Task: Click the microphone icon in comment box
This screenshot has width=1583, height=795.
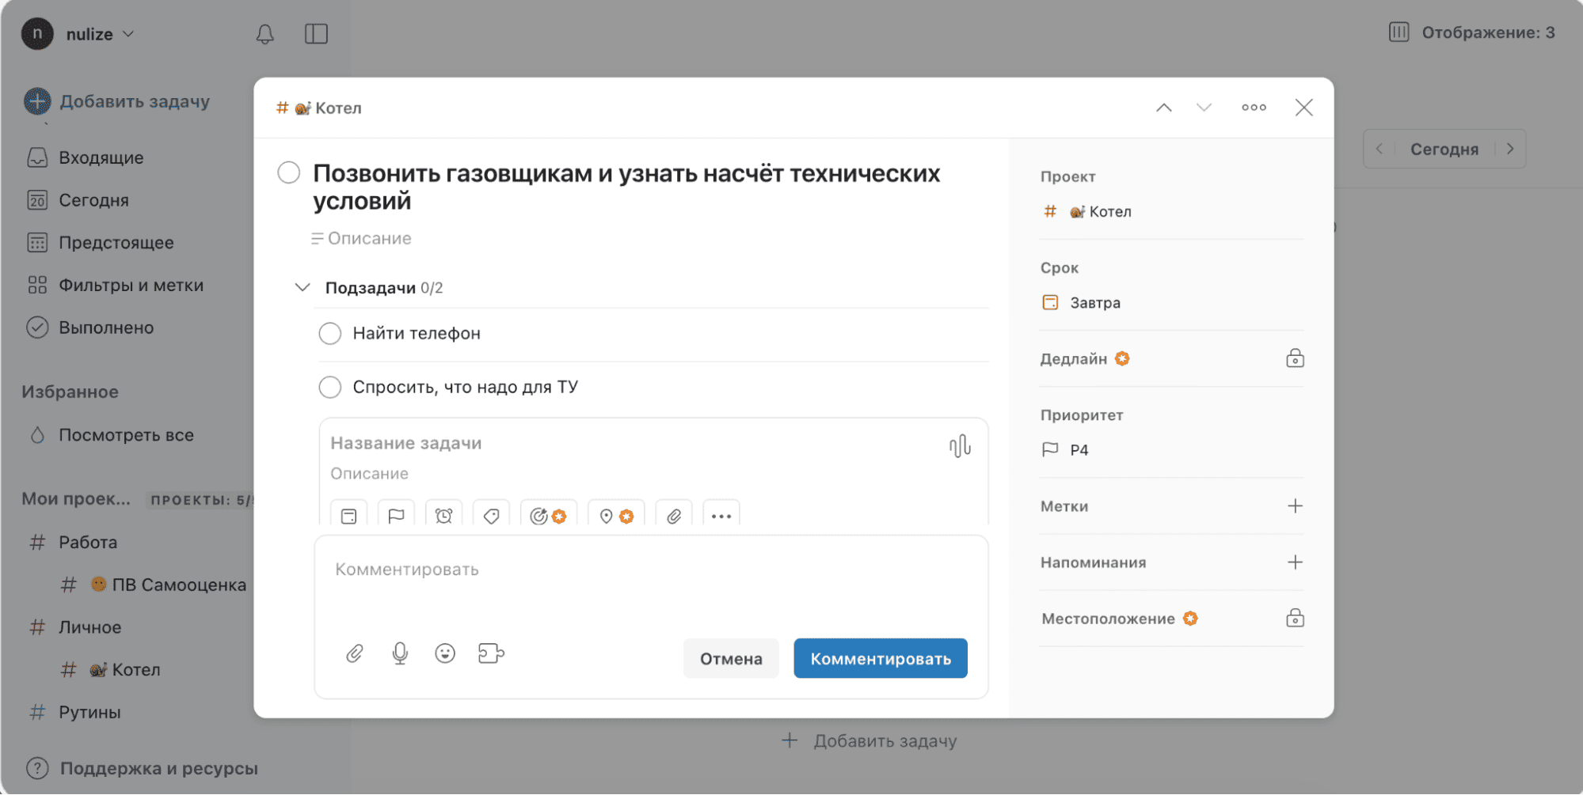Action: click(400, 653)
